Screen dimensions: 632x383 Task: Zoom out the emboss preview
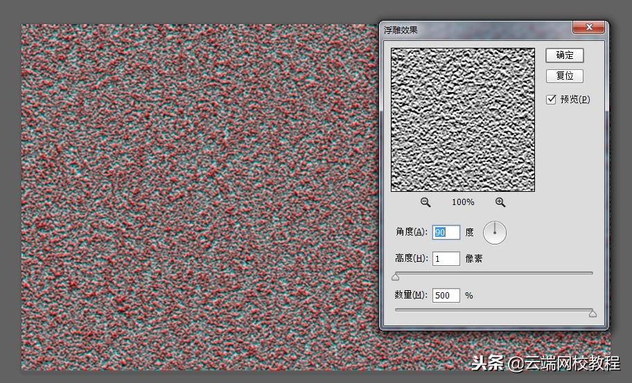click(x=425, y=202)
